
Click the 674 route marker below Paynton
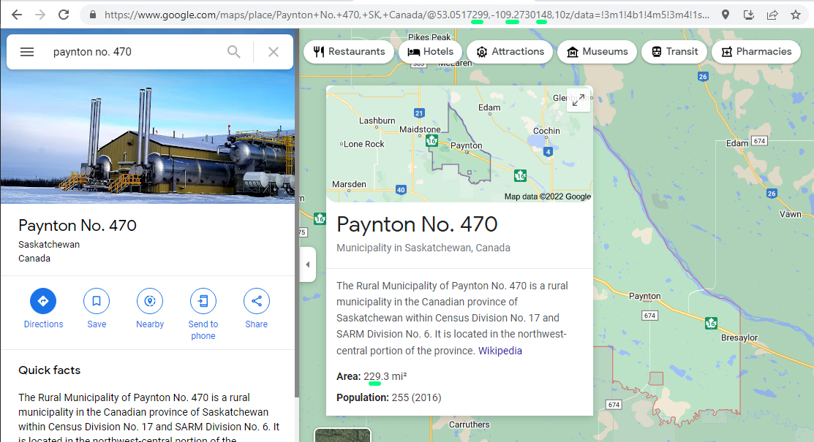(x=649, y=316)
